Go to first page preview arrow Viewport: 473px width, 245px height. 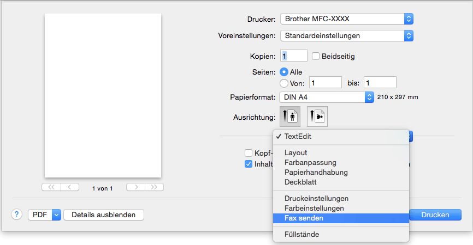pyautogui.click(x=51, y=187)
